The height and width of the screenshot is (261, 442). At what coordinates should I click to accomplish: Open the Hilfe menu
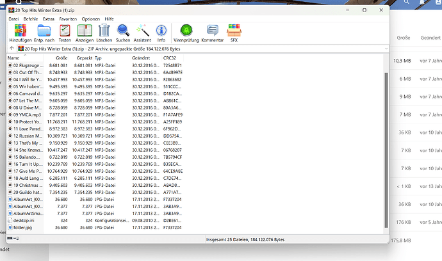click(109, 19)
